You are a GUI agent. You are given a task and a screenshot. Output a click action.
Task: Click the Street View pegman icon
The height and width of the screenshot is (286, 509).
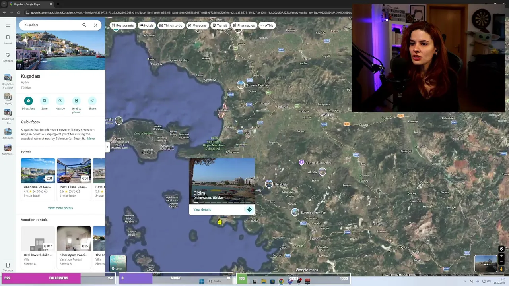pos(501,269)
